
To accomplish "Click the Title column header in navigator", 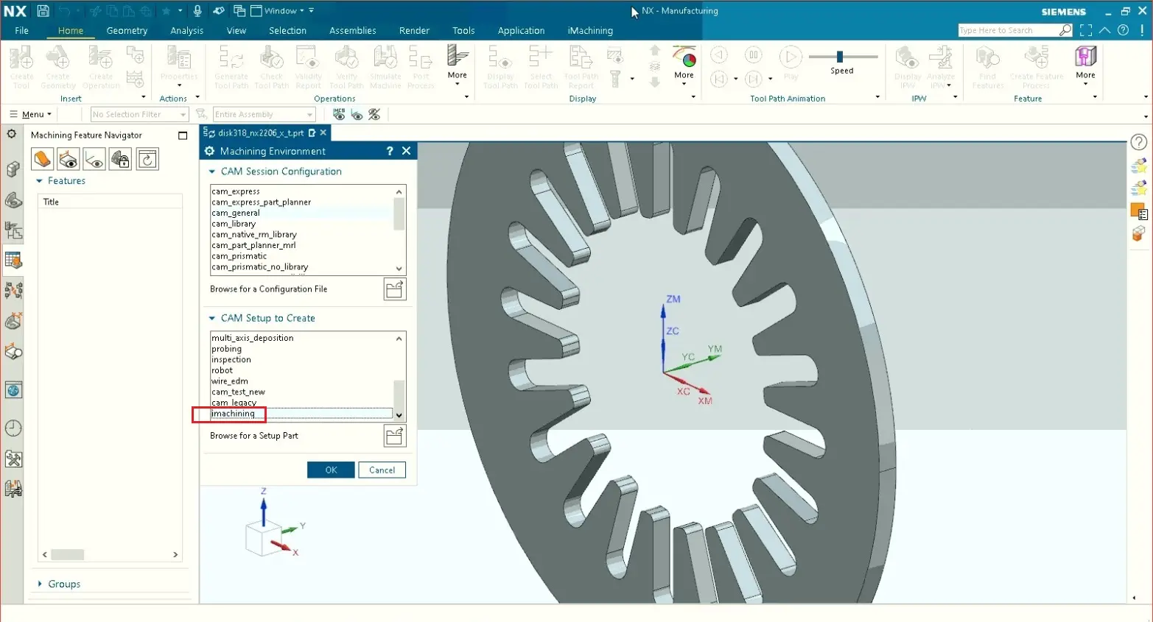I will tap(110, 202).
